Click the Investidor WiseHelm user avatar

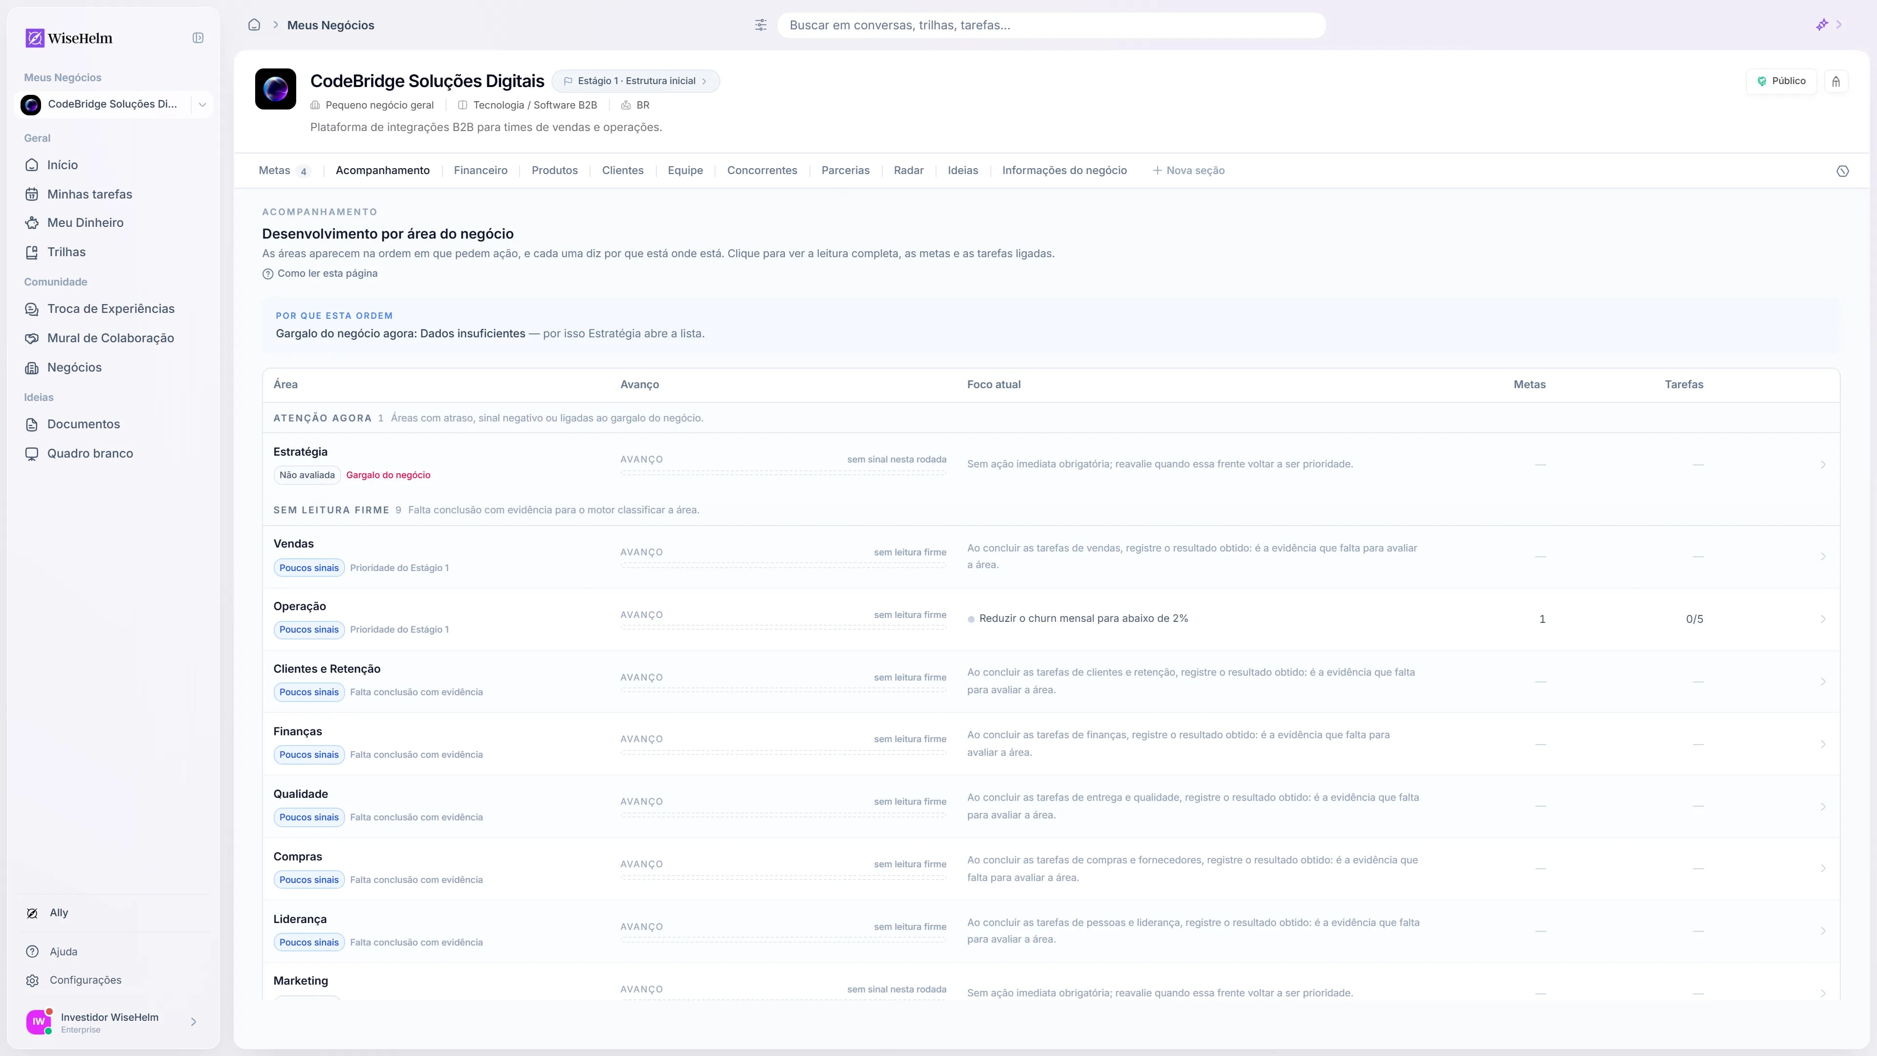39,1022
